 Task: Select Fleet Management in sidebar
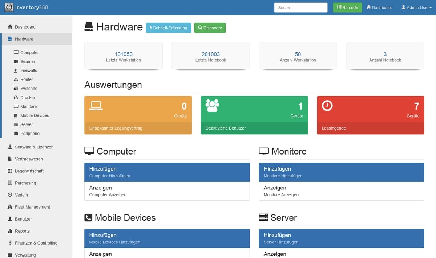[32, 207]
